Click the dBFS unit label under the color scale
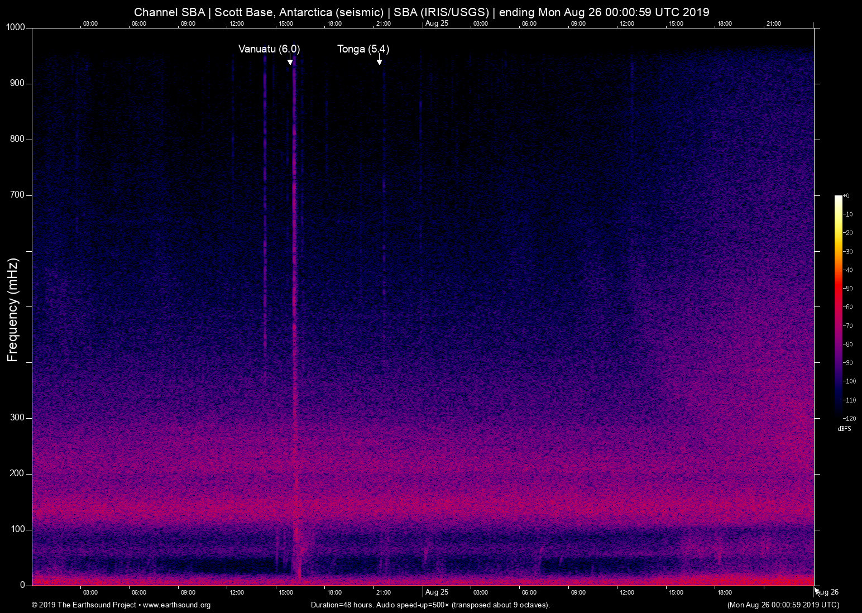 [844, 429]
